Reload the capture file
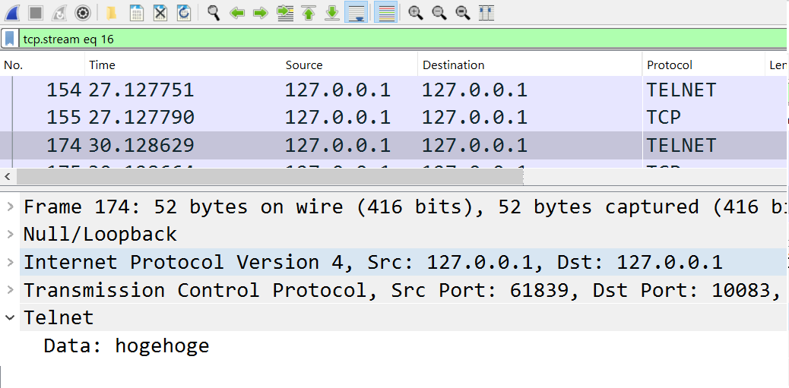789x388 pixels. 184,13
